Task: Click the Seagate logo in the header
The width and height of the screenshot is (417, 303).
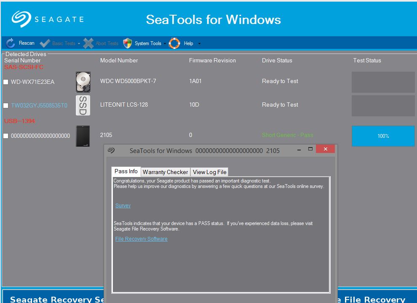Action: [48, 19]
